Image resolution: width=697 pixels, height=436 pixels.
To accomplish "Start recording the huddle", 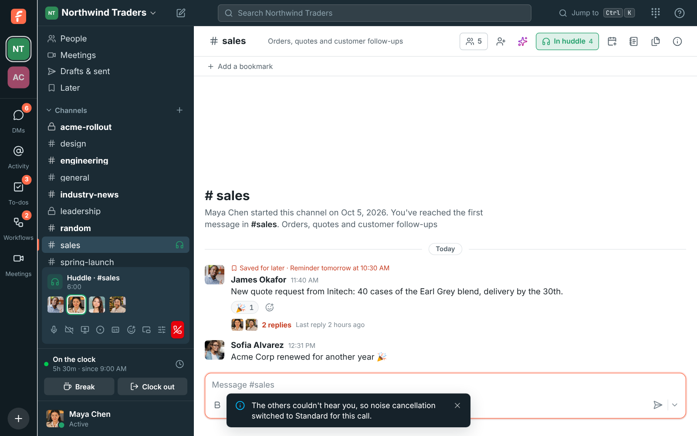I will click(100, 330).
